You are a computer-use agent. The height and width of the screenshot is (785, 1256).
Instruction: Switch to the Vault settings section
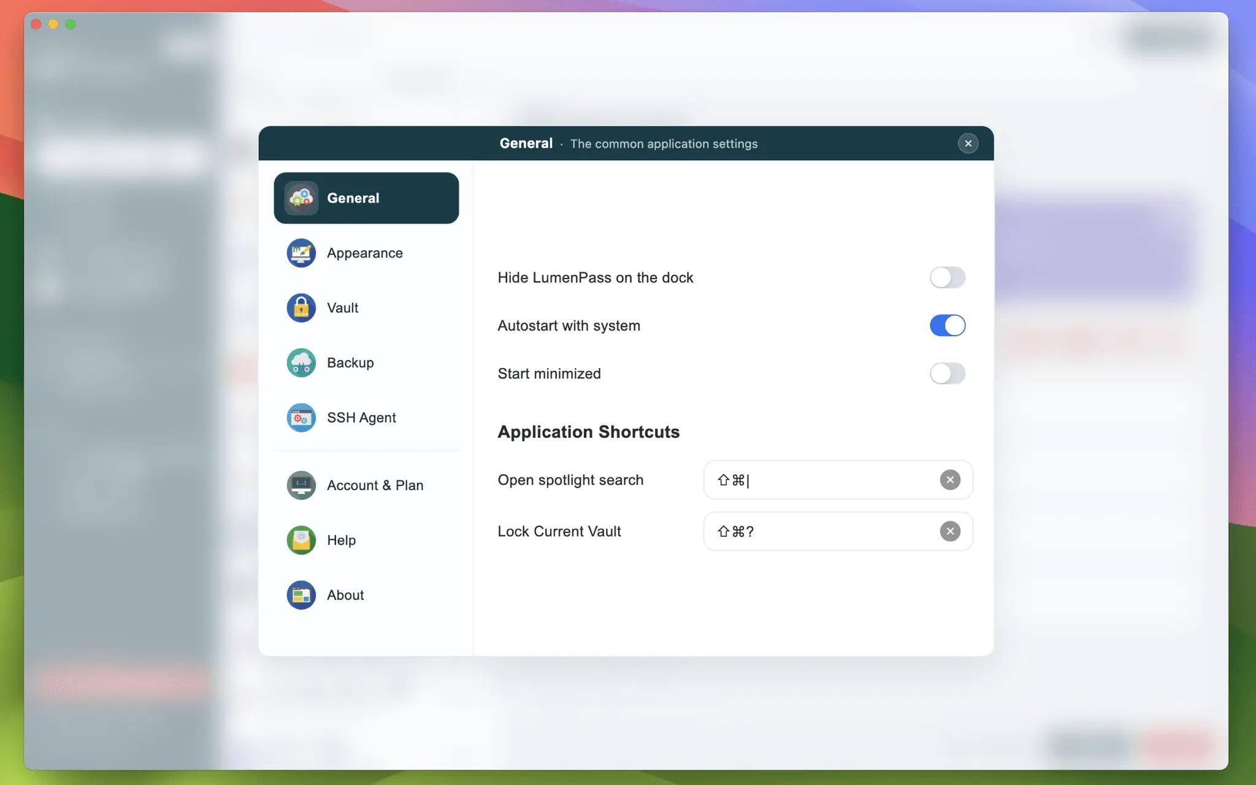tap(366, 308)
